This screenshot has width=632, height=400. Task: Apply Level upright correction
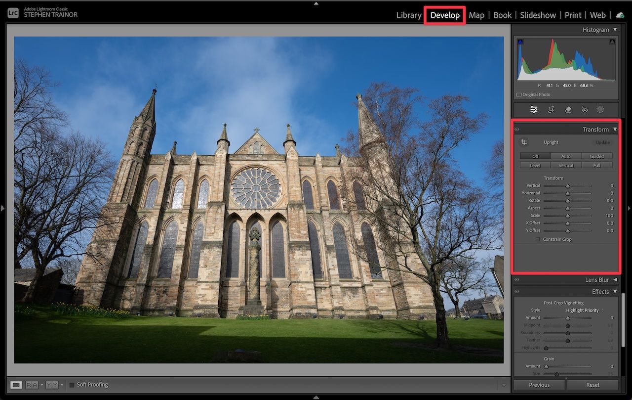pyautogui.click(x=535, y=165)
